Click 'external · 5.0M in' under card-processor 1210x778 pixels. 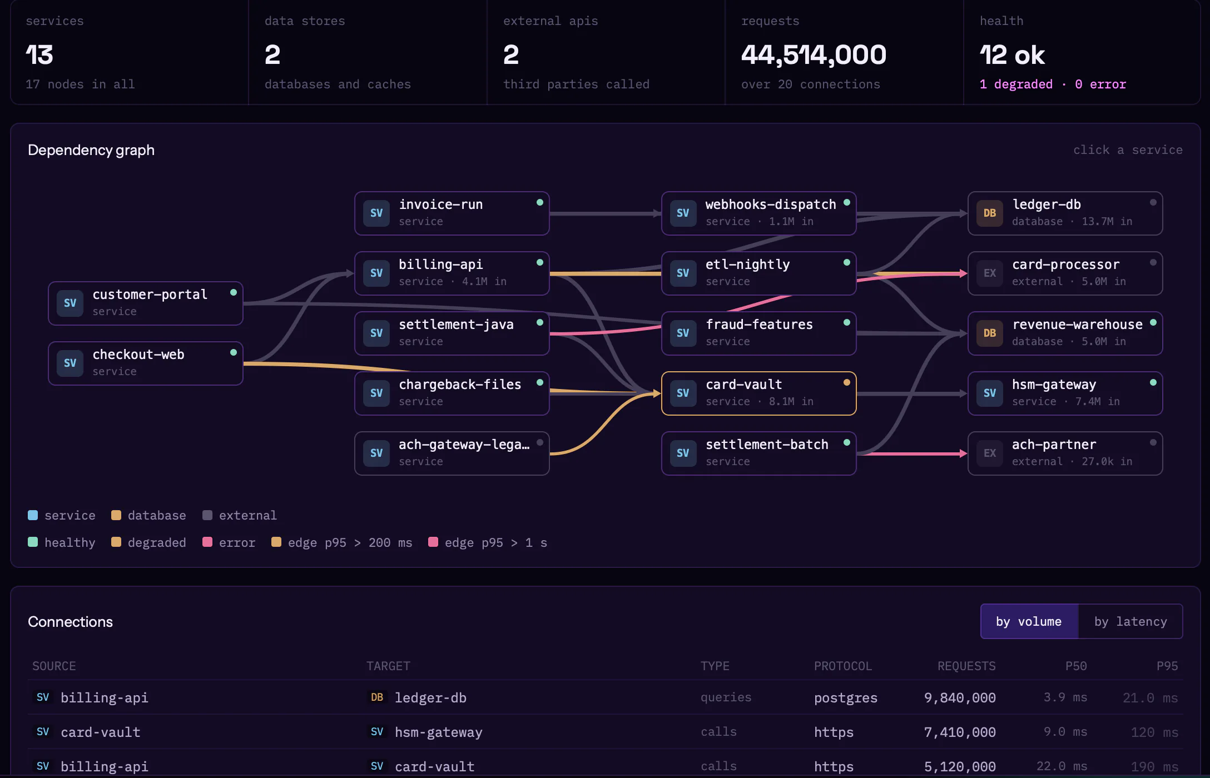pos(1069,281)
